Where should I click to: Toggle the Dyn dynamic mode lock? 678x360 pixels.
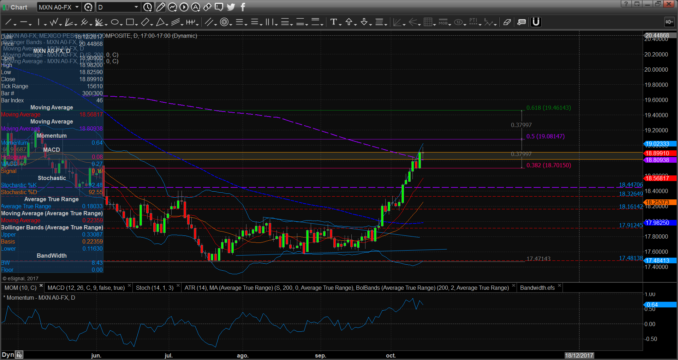point(19,355)
